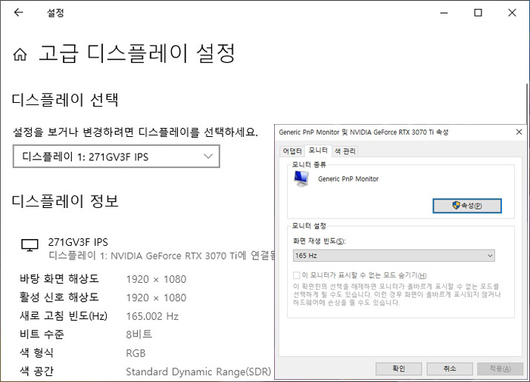Click the 적용(A) button
This screenshot has height=382, width=530.
[500, 369]
